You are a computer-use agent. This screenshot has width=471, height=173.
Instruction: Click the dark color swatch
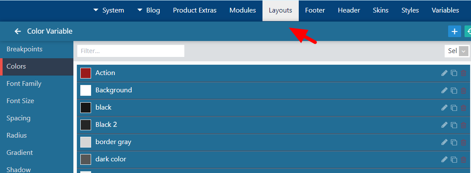85,160
